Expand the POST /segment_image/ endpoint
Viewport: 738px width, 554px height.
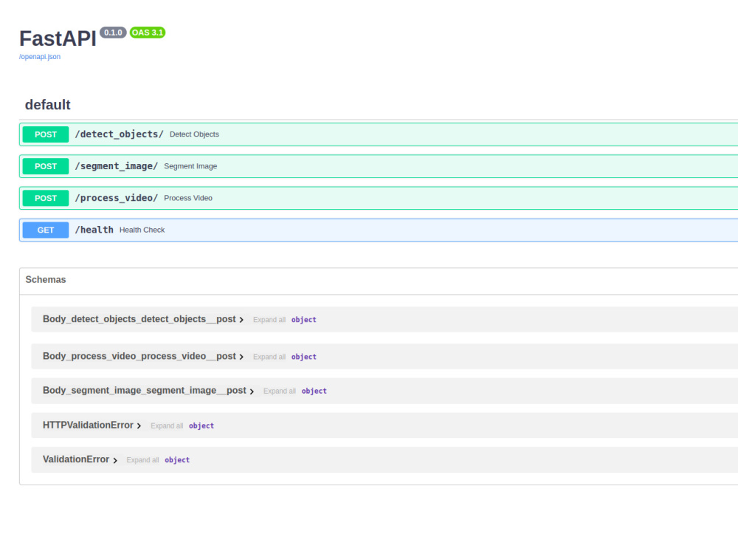coord(379,166)
